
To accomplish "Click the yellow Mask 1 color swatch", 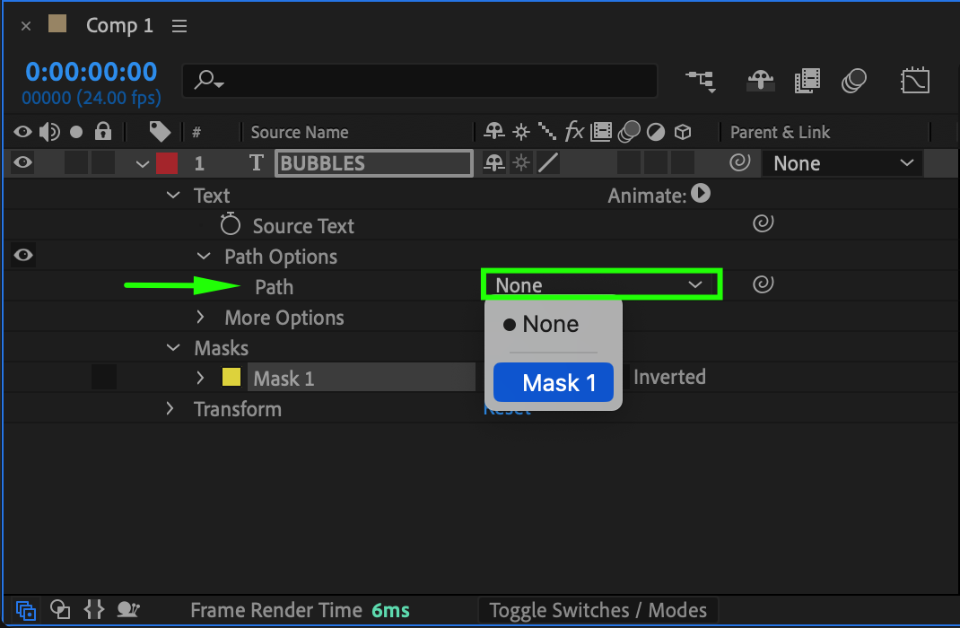I will (231, 378).
